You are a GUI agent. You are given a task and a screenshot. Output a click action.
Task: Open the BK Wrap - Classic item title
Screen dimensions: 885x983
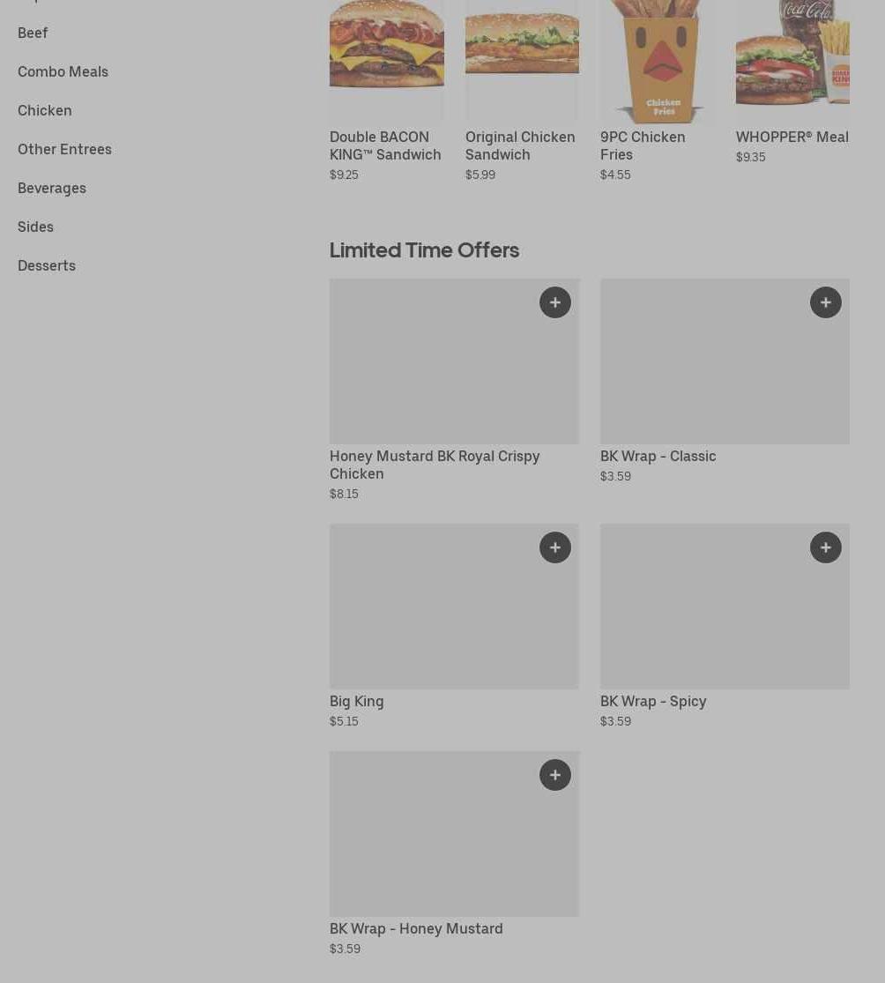point(658,457)
